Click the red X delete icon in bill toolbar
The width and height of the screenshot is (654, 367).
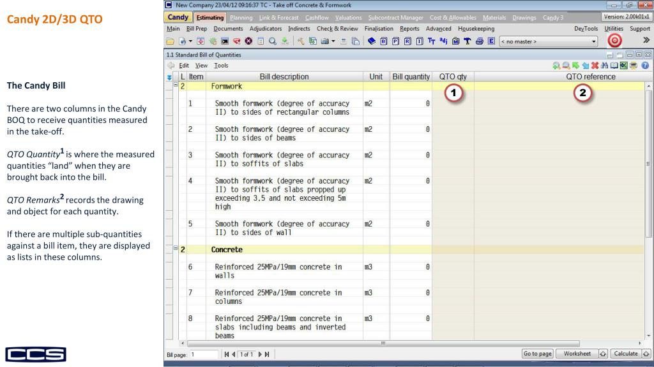point(595,66)
